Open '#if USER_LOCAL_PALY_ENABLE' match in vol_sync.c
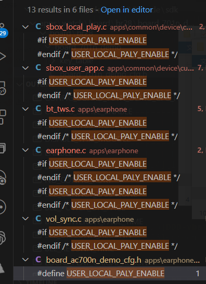 coord(92,233)
